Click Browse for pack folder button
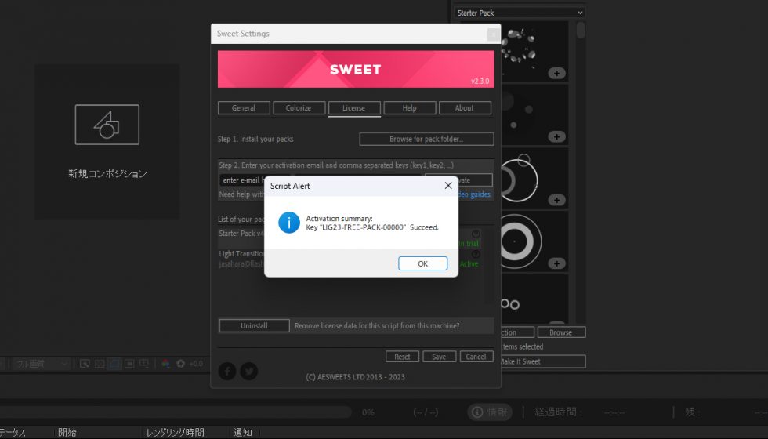 (x=426, y=140)
